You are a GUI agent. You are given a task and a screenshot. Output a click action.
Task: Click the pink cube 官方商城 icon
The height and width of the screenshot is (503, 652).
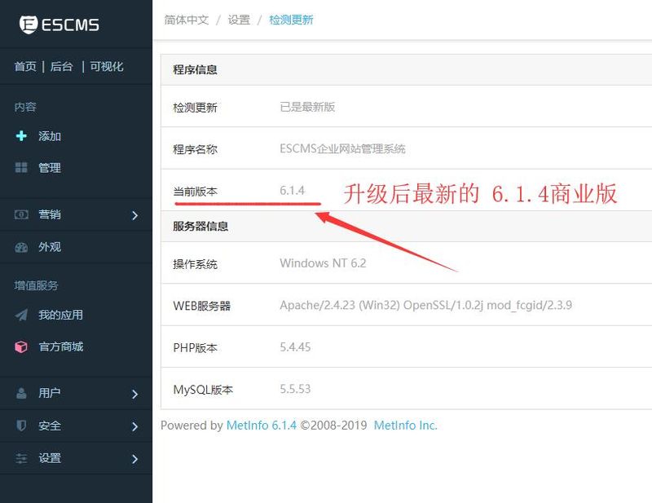click(21, 346)
